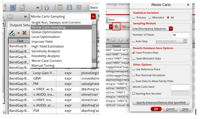Viewport: 200px width, 119px height.
Task: Open the Basic dropdown in left window
Action: point(94,7)
